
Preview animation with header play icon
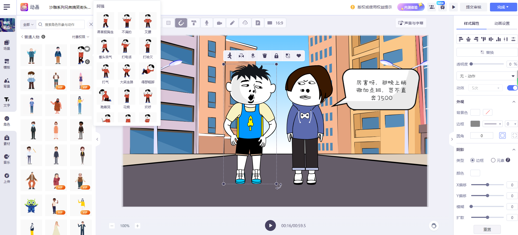pyautogui.click(x=453, y=7)
